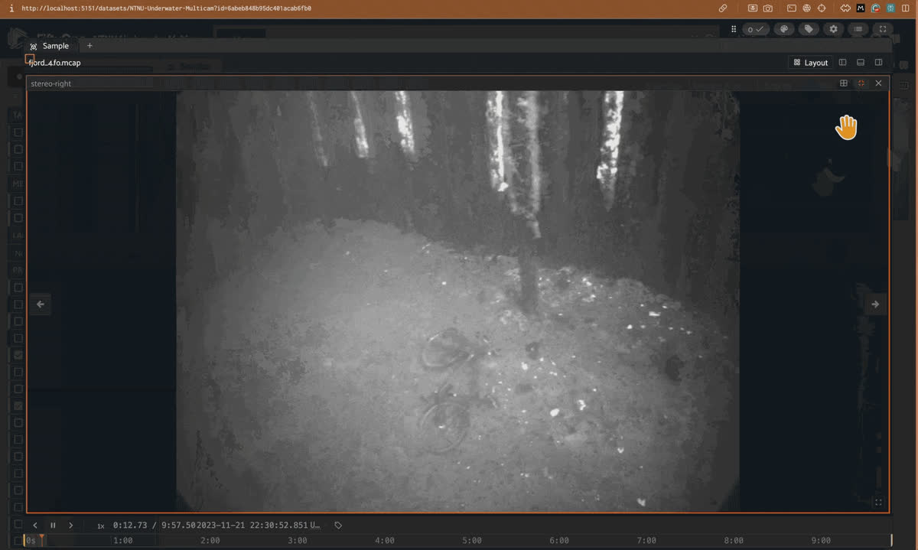Open the tag samples or labels button
This screenshot has width=918, height=550.
click(x=809, y=29)
